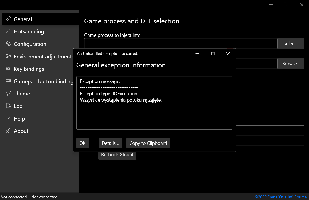Image resolution: width=309 pixels, height=200 pixels.
Task: Click the second 'Not connected' status text
Action: (x=44, y=197)
